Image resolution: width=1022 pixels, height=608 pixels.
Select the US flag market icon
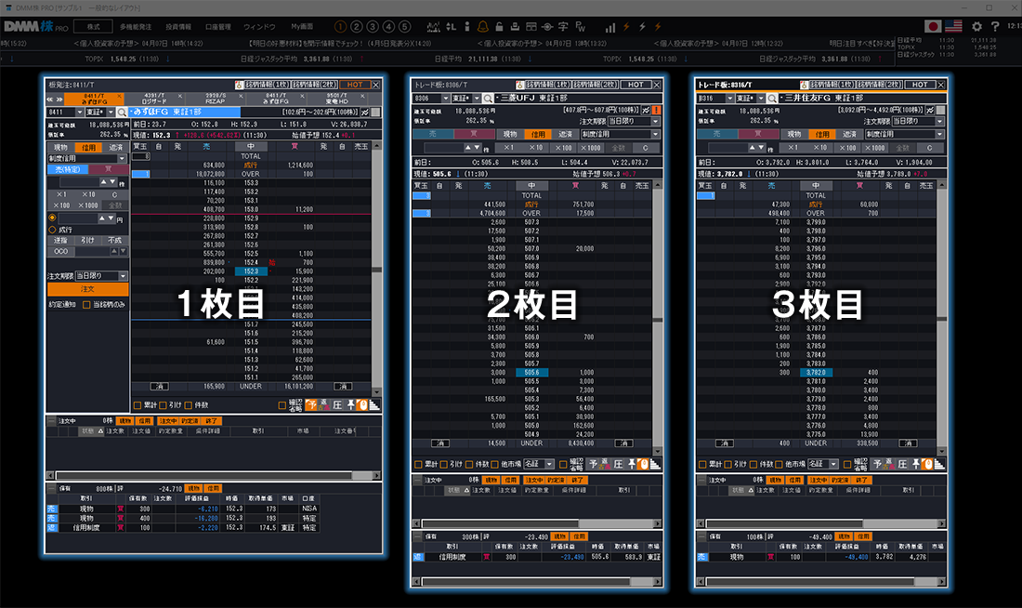[x=953, y=26]
